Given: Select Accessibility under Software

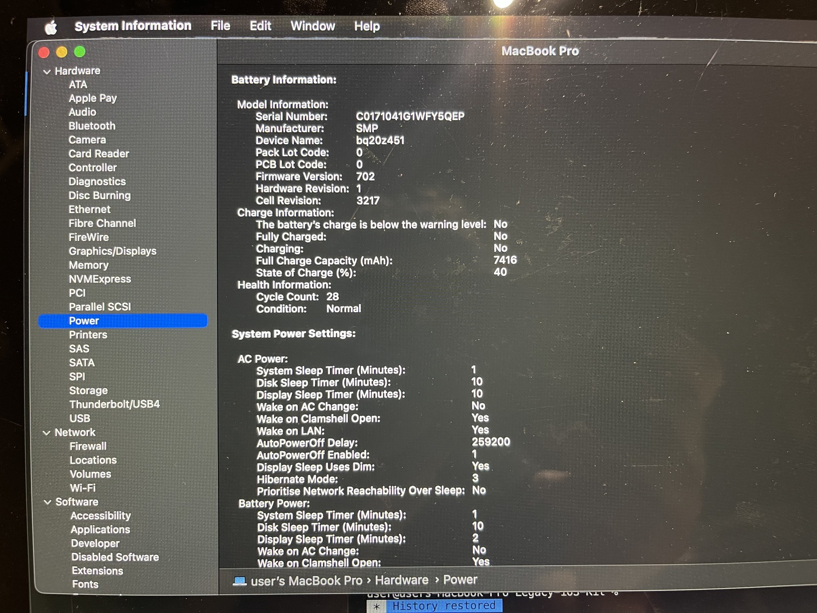Looking at the screenshot, I should [101, 516].
